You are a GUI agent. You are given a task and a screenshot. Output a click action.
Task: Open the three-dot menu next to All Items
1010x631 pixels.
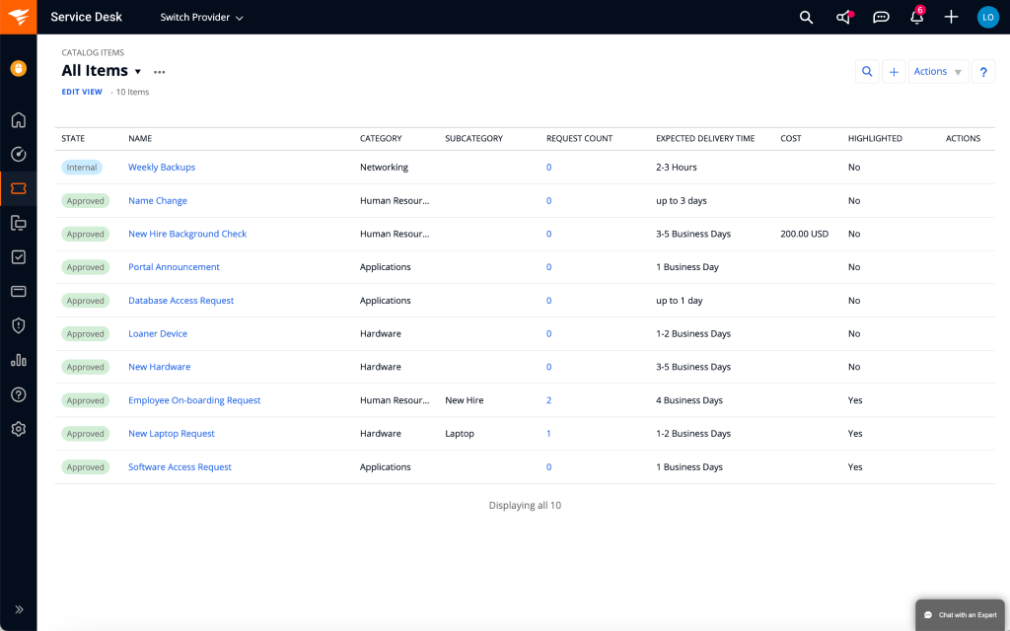coord(160,71)
